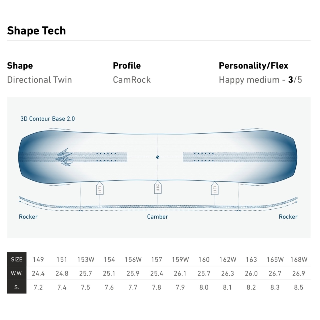Screen dimensions: 320x320
Task: Select the Directional Twin shape value
Action: [39, 80]
